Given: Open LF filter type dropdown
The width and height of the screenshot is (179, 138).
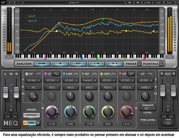Looking at the screenshot, I should (52, 80).
